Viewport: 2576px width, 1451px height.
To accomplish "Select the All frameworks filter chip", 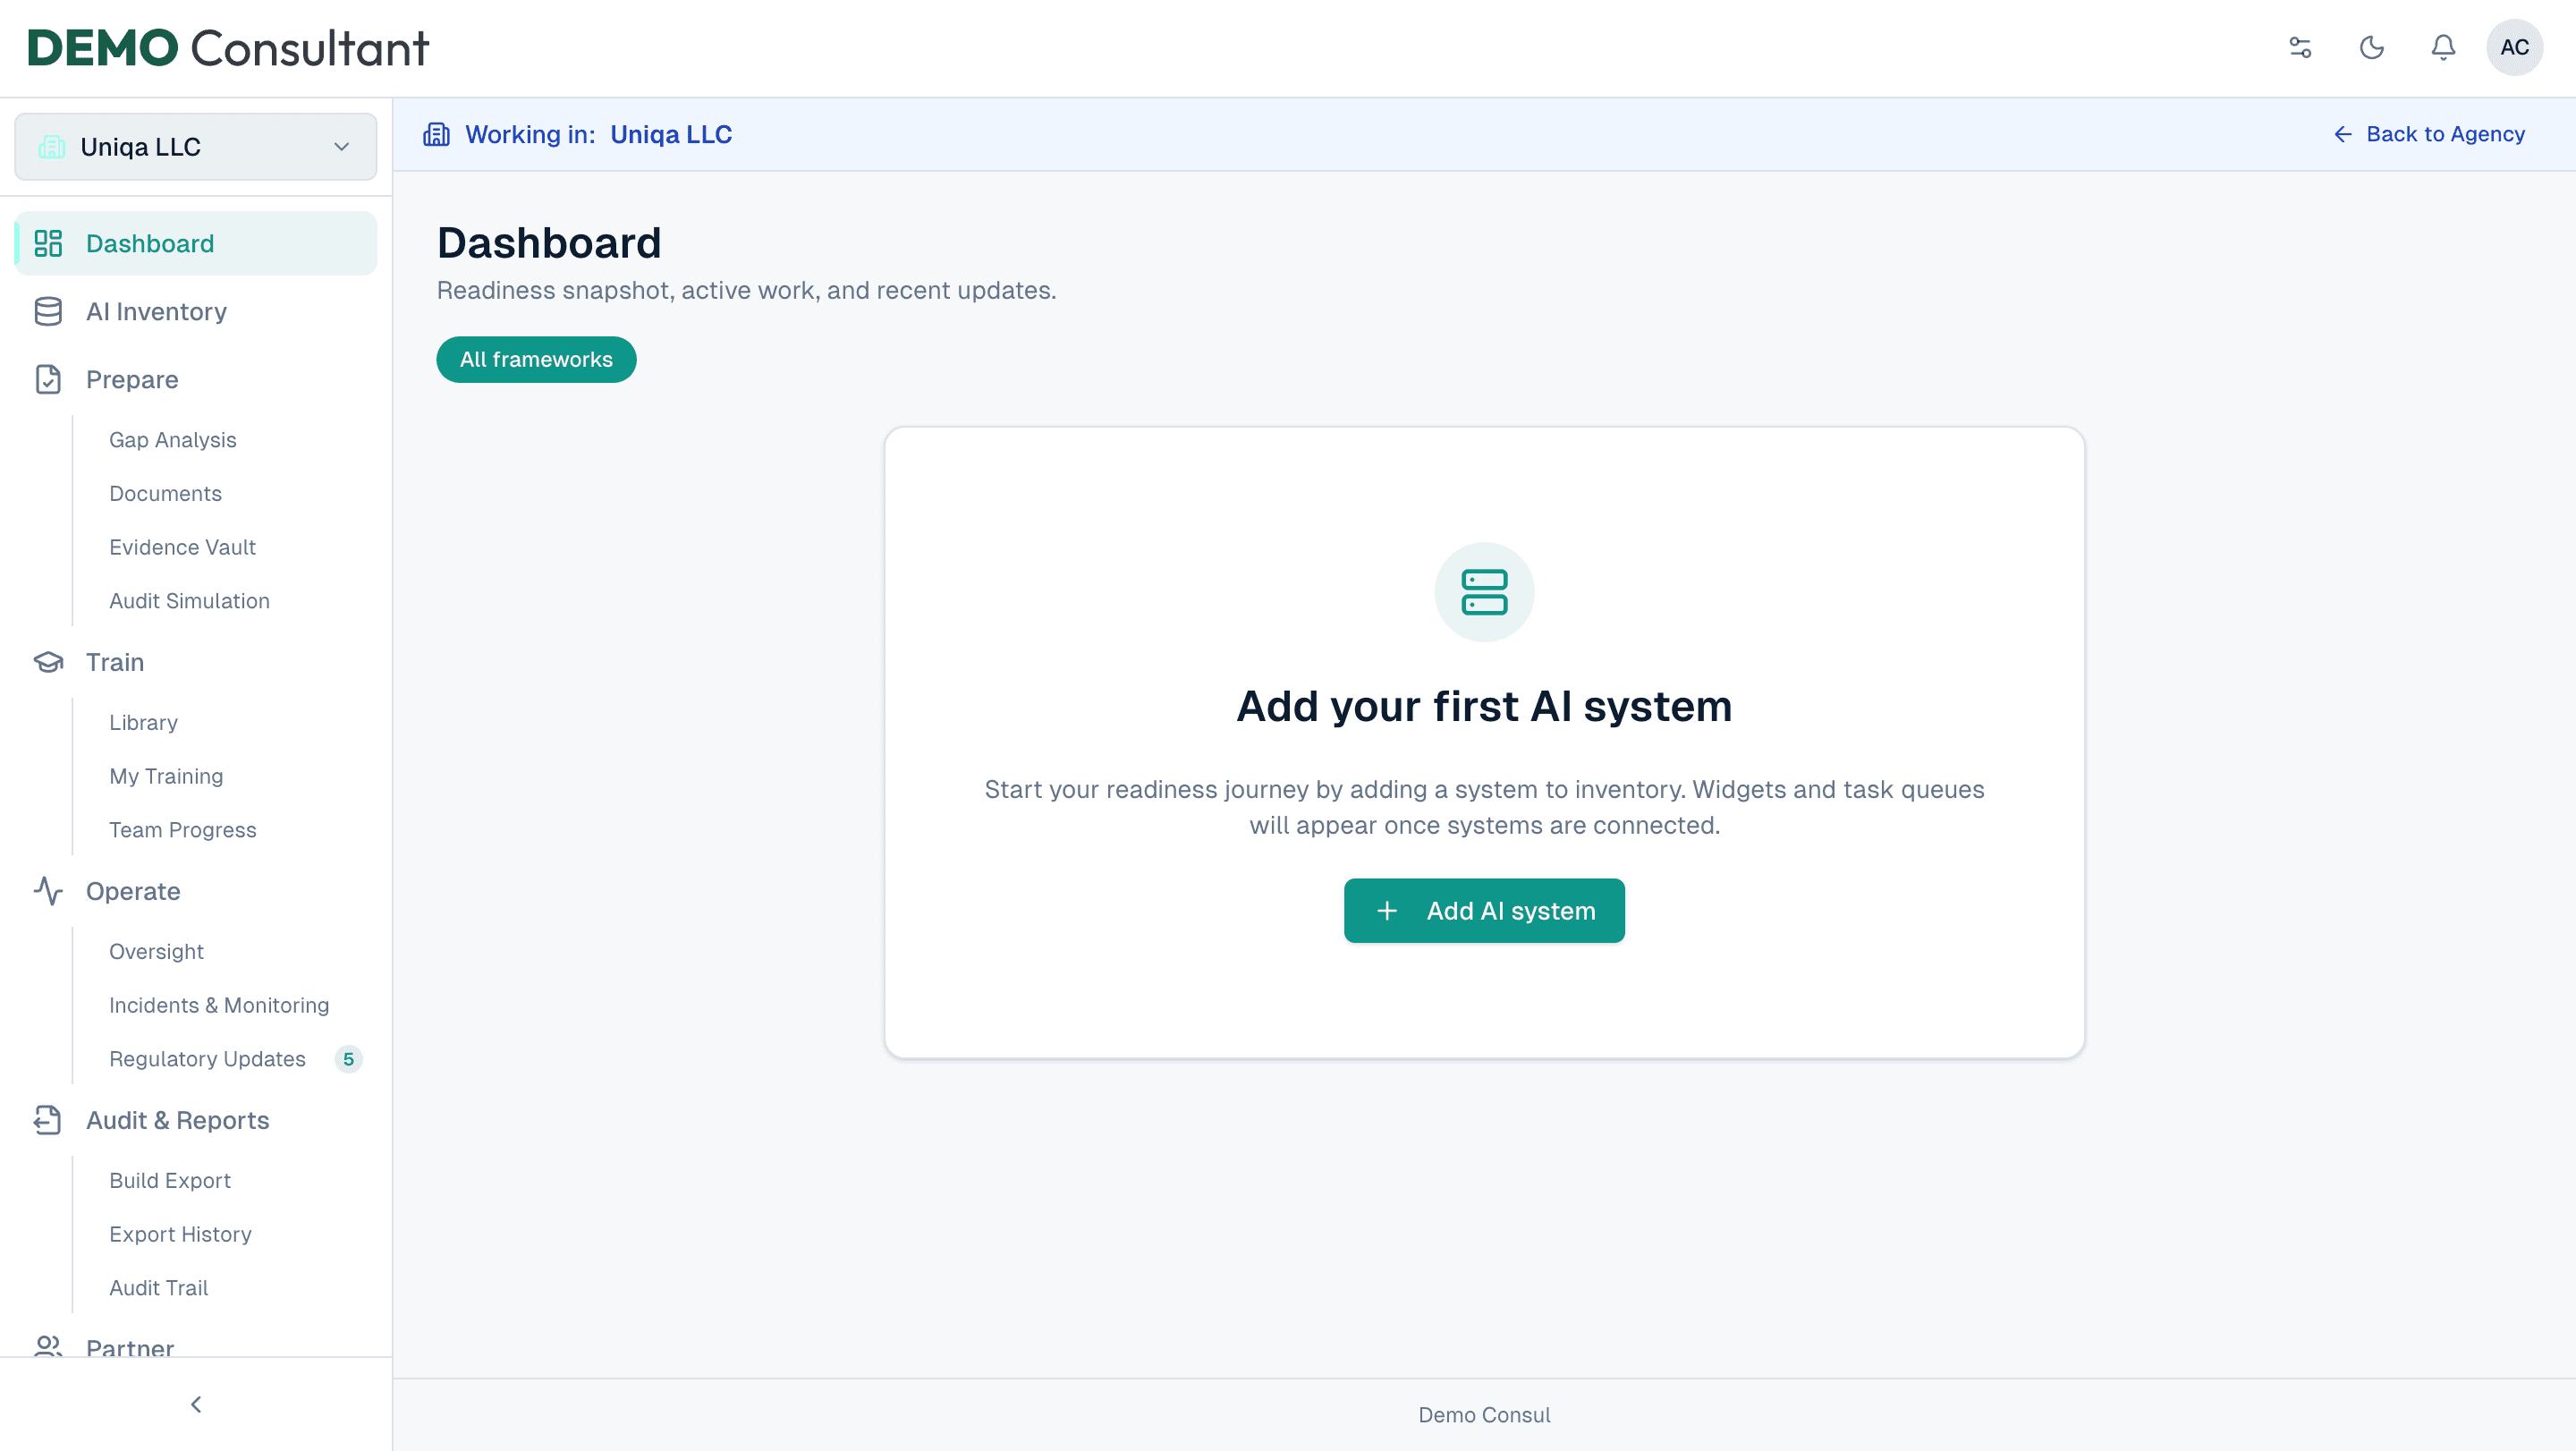I will click(536, 359).
